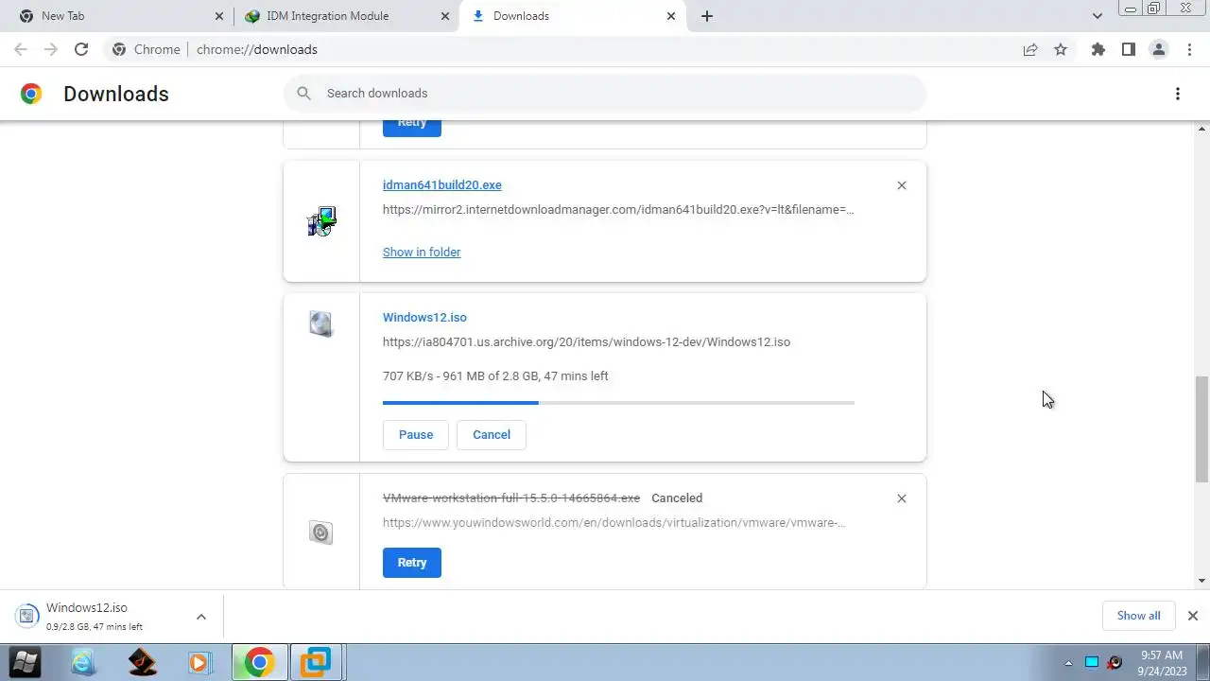1210x681 pixels.
Task: Select the Downloads tab
Action: pos(572,16)
